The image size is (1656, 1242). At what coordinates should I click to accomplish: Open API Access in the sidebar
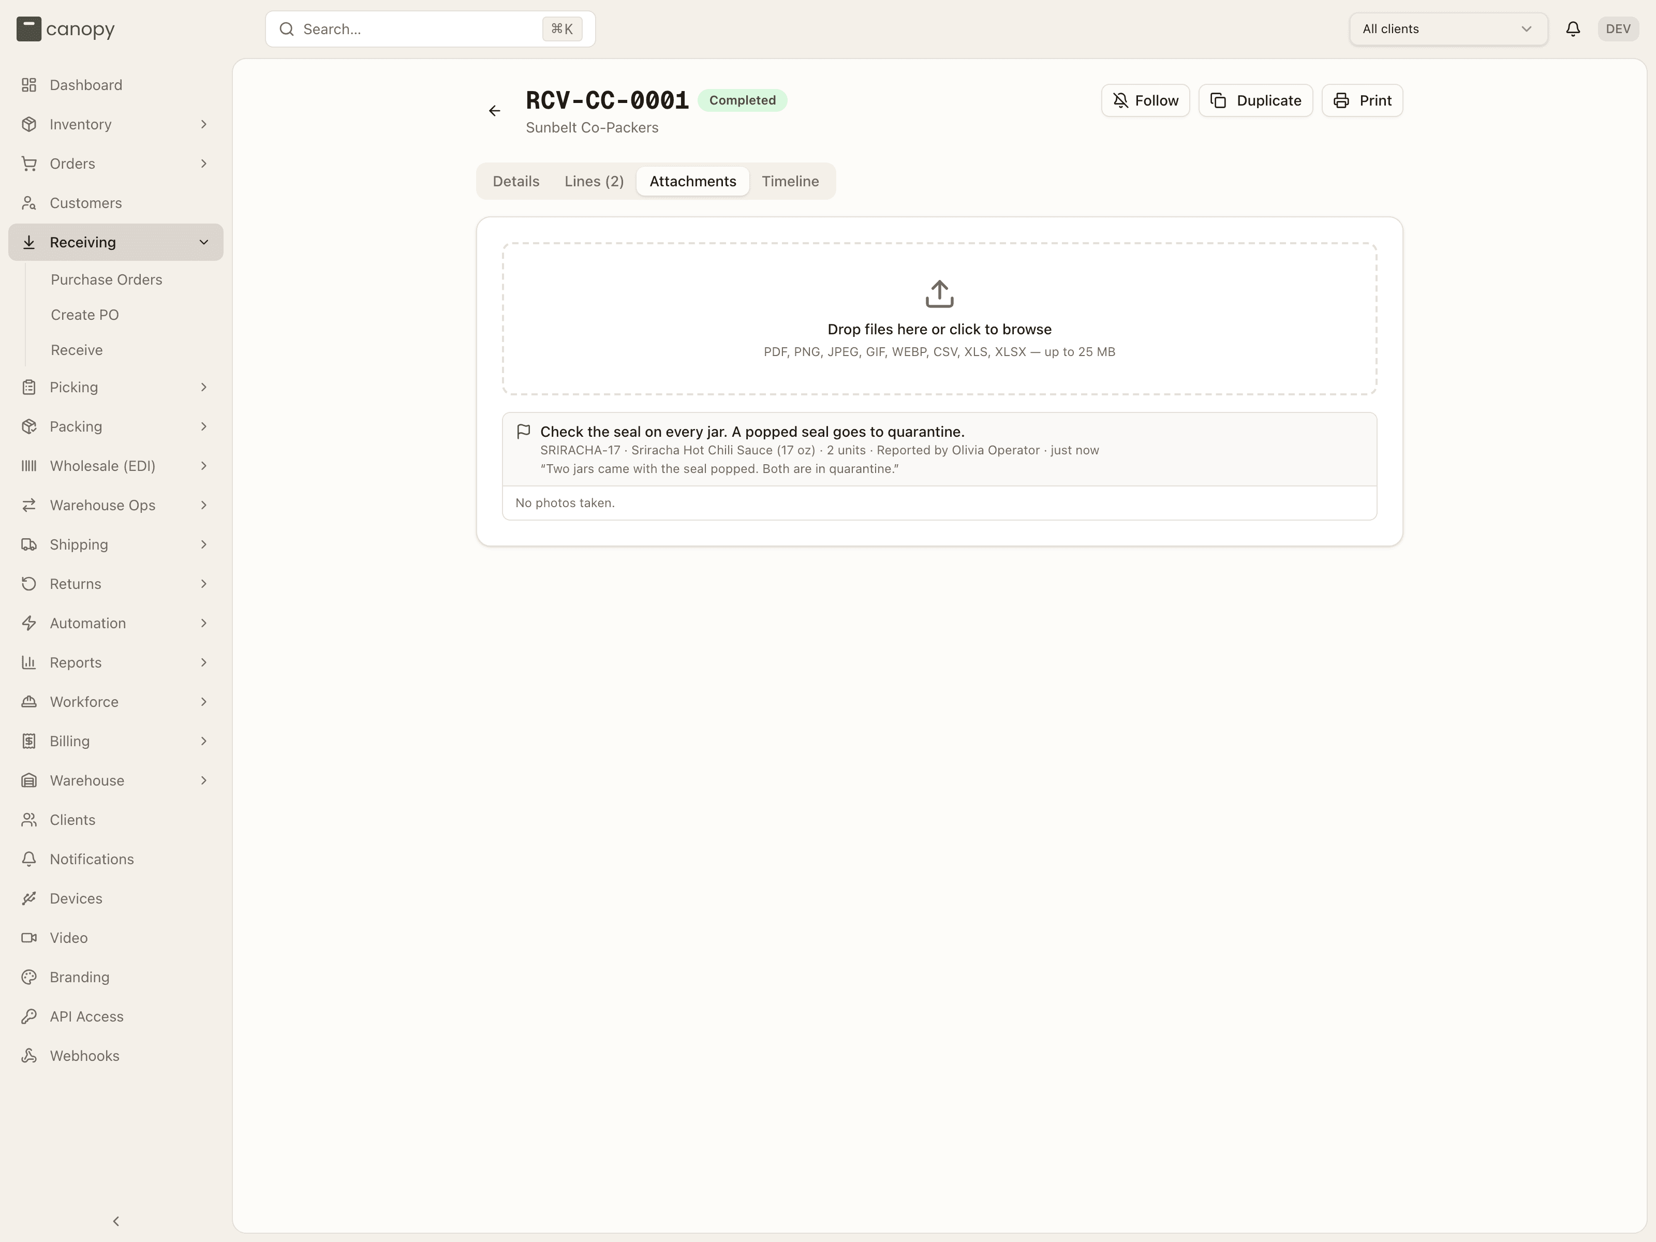[116, 1016]
